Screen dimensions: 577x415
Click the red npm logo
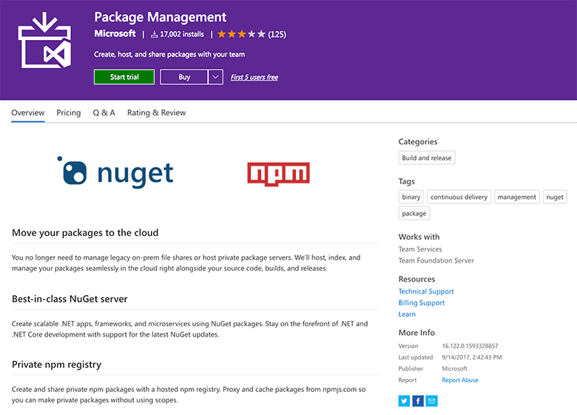pos(278,174)
